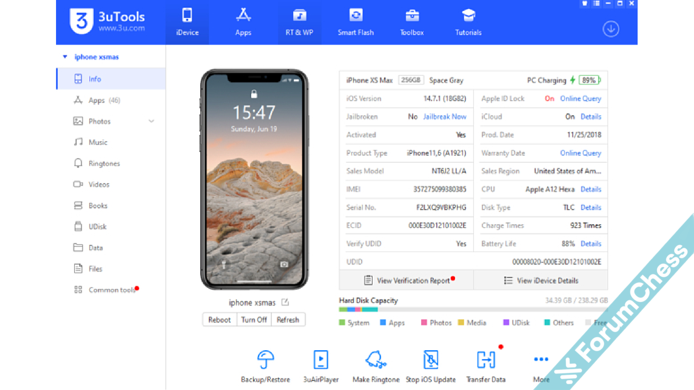Launch 3uAirPlayer tool icon
Image resolution: width=694 pixels, height=390 pixels.
(321, 360)
